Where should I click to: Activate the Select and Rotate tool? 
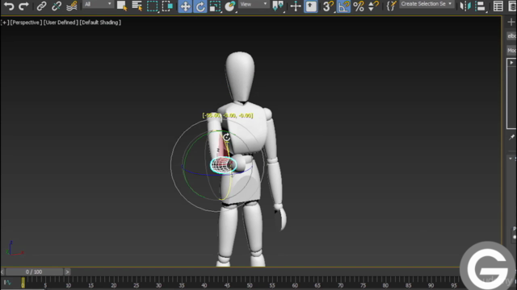pyautogui.click(x=200, y=6)
